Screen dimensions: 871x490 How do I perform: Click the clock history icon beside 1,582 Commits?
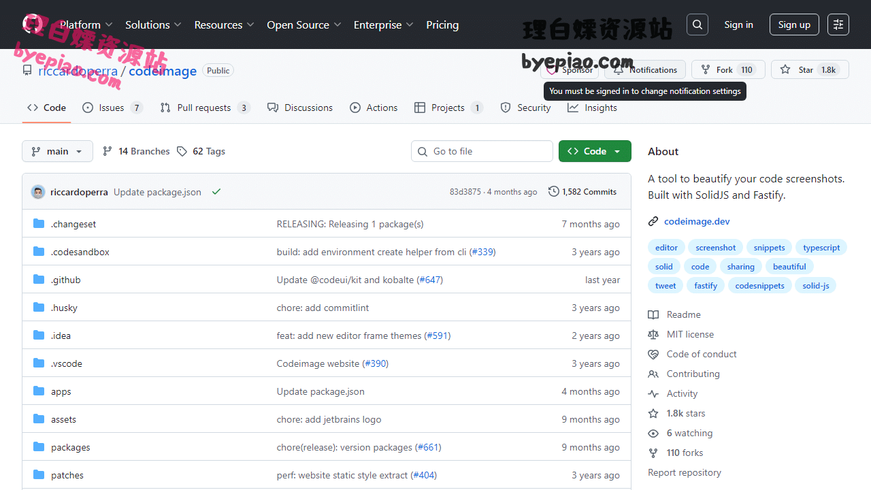554,192
